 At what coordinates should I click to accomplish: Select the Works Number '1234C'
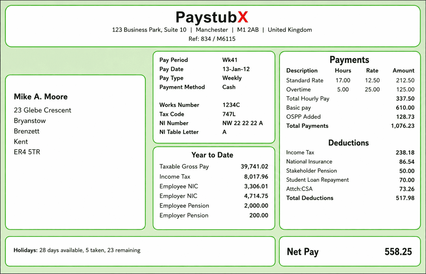coord(231,105)
